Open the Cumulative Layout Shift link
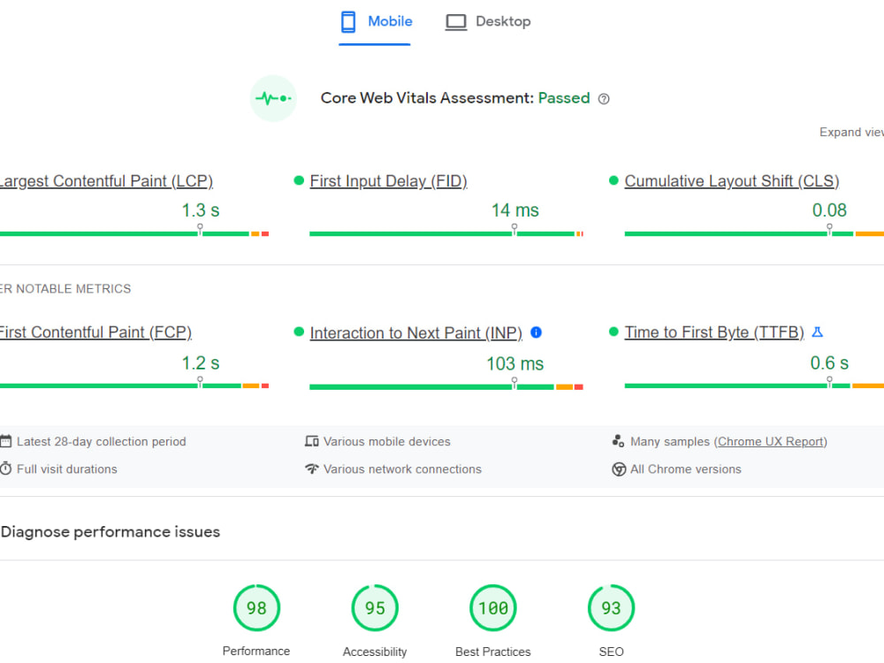This screenshot has height=663, width=884. click(x=731, y=180)
